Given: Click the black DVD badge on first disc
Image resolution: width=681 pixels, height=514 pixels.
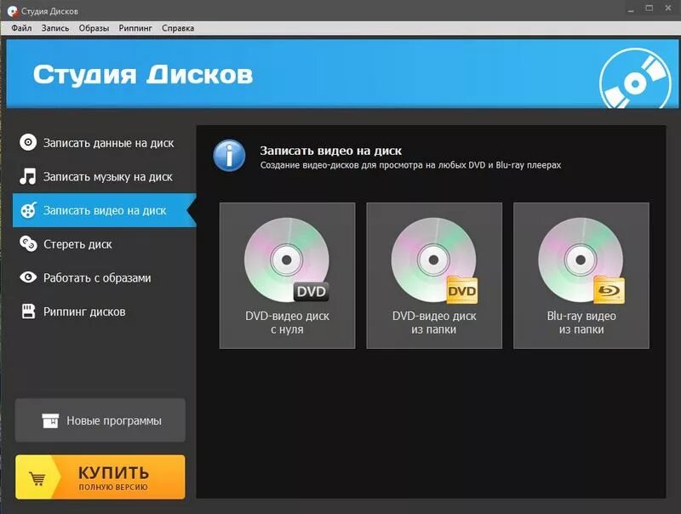Looking at the screenshot, I should pyautogui.click(x=312, y=291).
